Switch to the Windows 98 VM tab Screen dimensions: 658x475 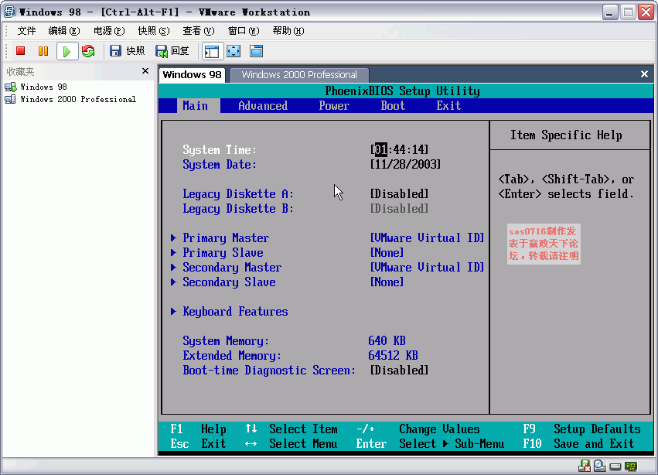tap(193, 75)
